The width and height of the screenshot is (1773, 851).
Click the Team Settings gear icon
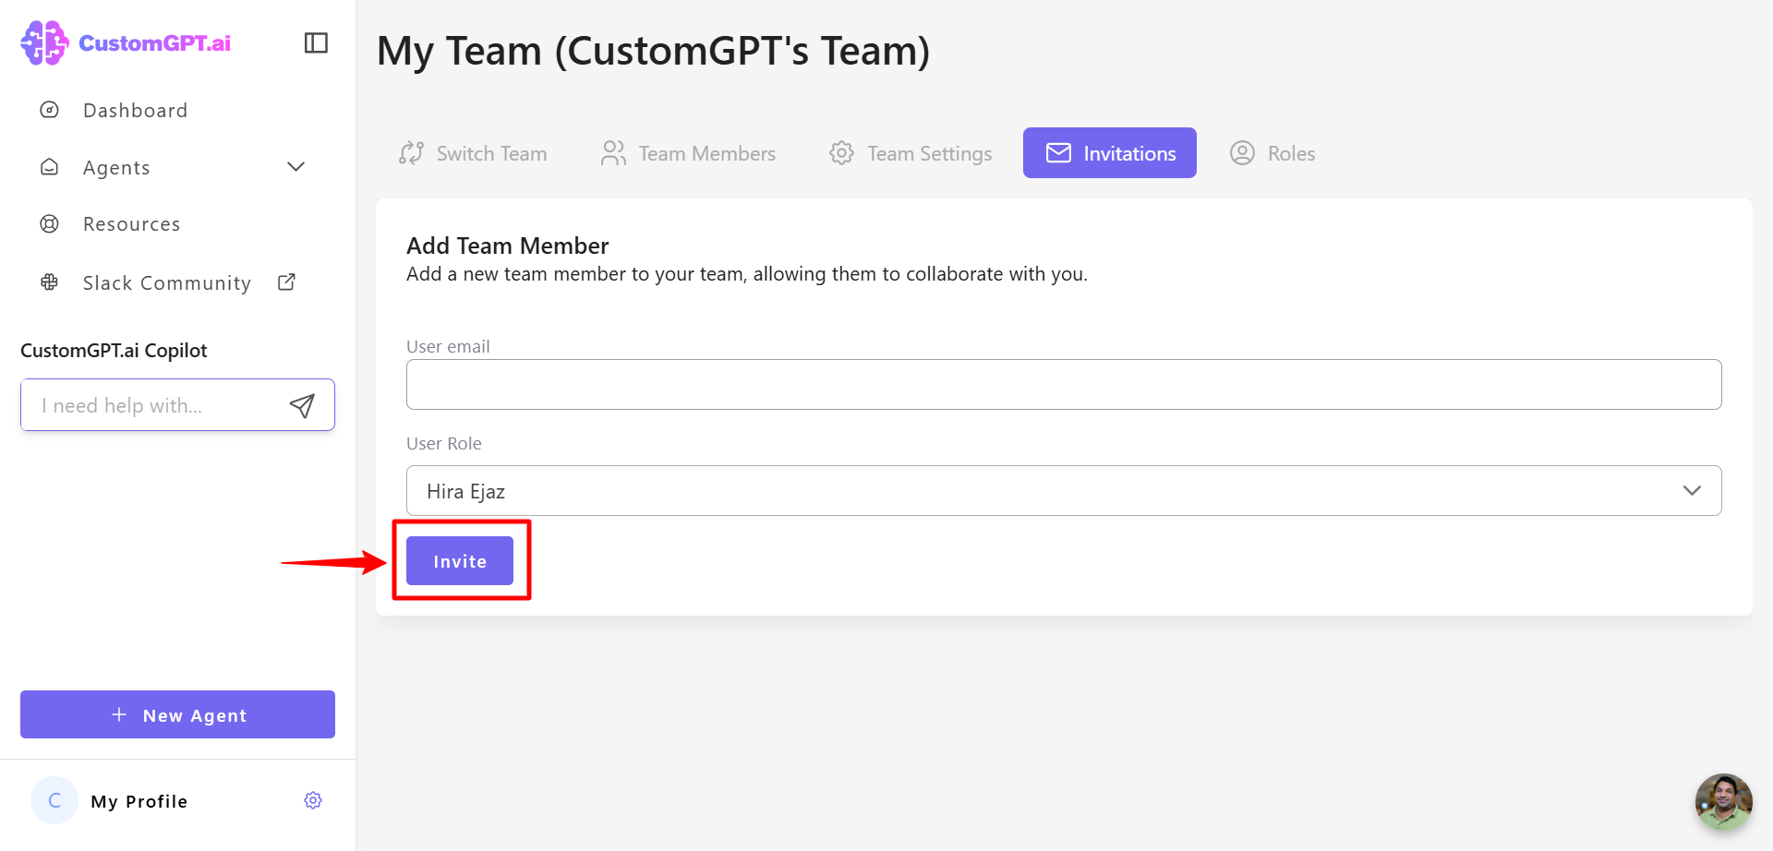[841, 153]
